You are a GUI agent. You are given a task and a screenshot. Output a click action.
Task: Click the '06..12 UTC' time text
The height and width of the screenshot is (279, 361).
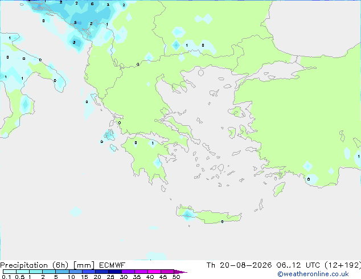298,265
